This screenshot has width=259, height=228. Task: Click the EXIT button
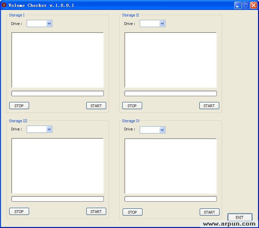click(240, 217)
